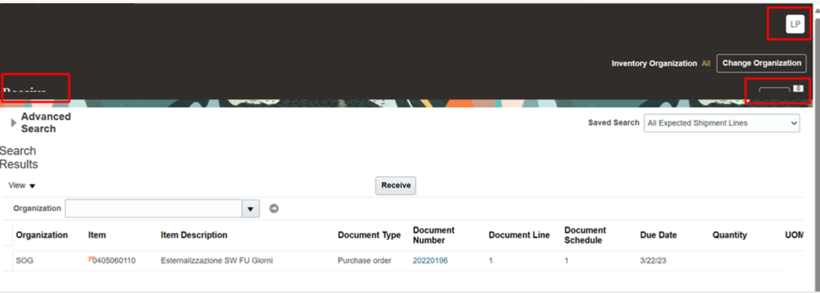Click the go arrow next to Organization
Viewport: 820px width, 293px height.
pyautogui.click(x=274, y=208)
